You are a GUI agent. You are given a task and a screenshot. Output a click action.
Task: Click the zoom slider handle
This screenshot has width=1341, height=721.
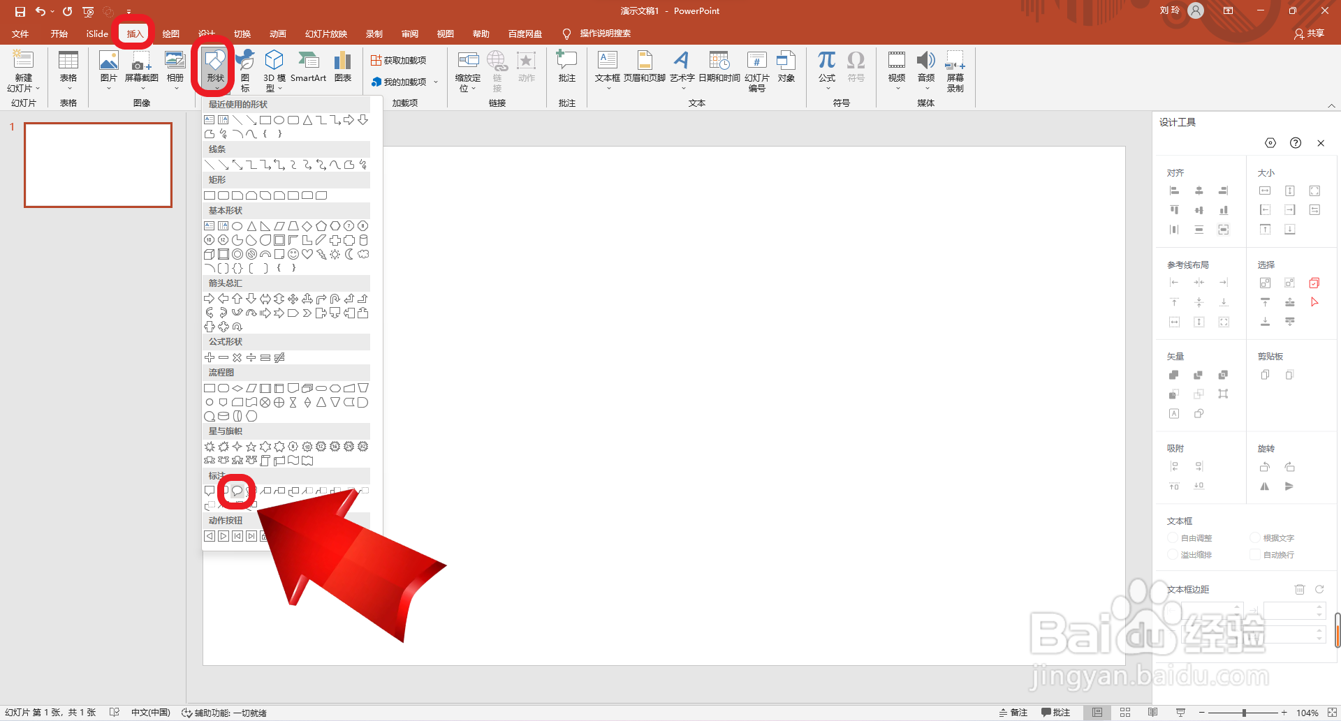(1244, 713)
